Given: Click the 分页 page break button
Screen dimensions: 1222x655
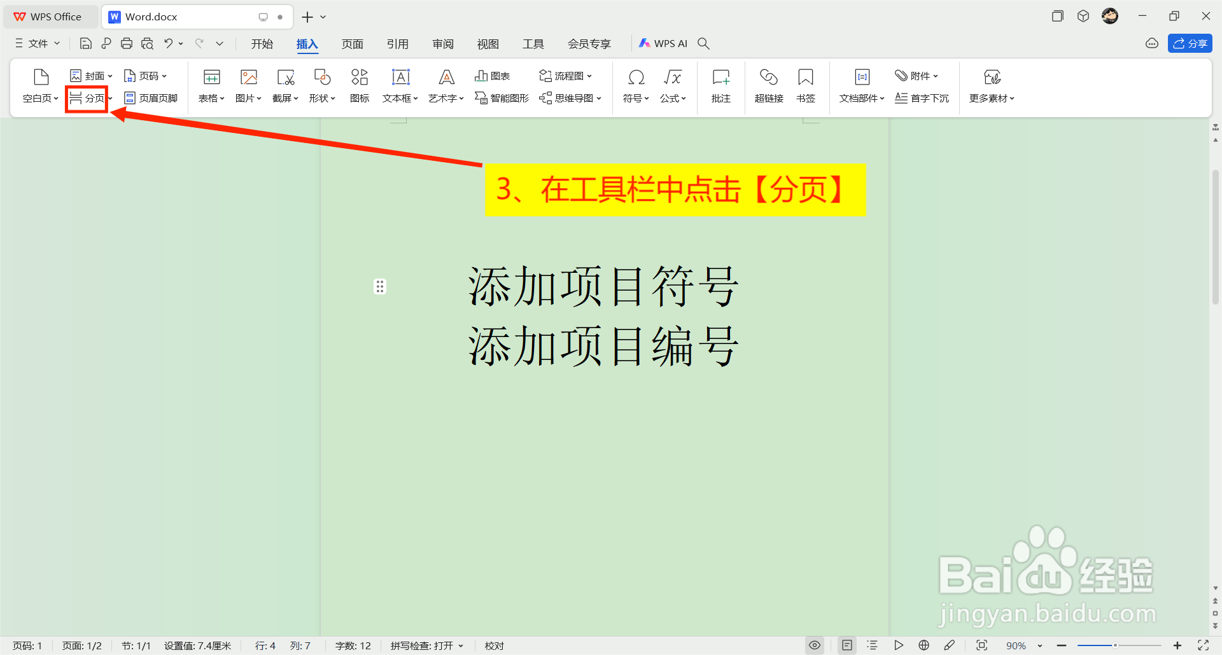Looking at the screenshot, I should (x=87, y=98).
